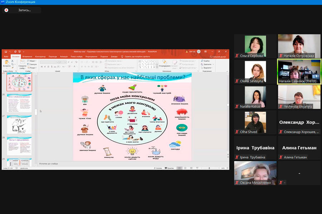Click the Undo icon in quick access toolbar
This screenshot has height=214, width=322.
[10, 52]
